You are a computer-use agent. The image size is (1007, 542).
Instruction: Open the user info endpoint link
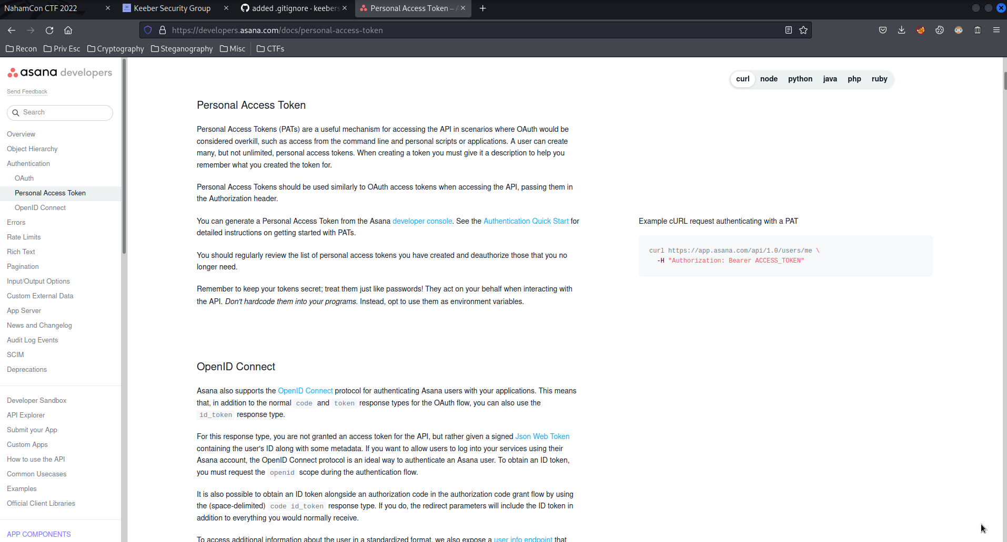click(x=523, y=539)
